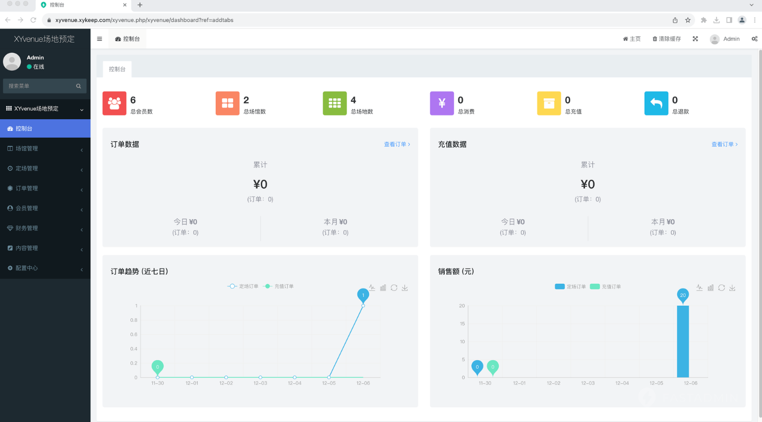Open 查看订单 link in 订单数据 card

[x=397, y=145]
